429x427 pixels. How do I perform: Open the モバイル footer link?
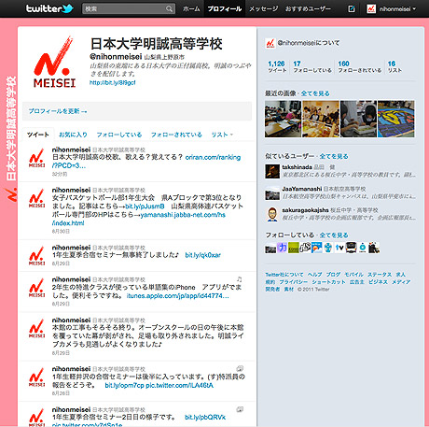coord(354,275)
